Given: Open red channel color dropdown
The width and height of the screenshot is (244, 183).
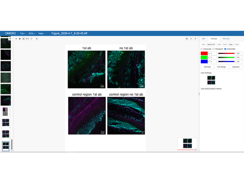Looking at the screenshot, I should (x=209, y=54).
